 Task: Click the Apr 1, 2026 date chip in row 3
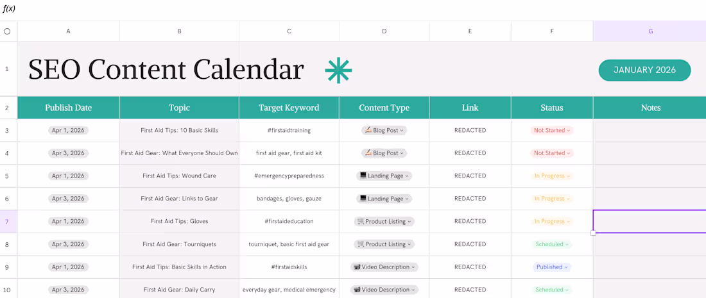[68, 130]
